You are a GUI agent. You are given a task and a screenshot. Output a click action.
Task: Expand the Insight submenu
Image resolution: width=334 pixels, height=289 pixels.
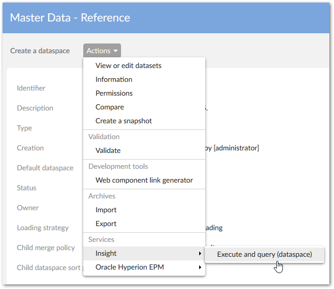pos(106,253)
